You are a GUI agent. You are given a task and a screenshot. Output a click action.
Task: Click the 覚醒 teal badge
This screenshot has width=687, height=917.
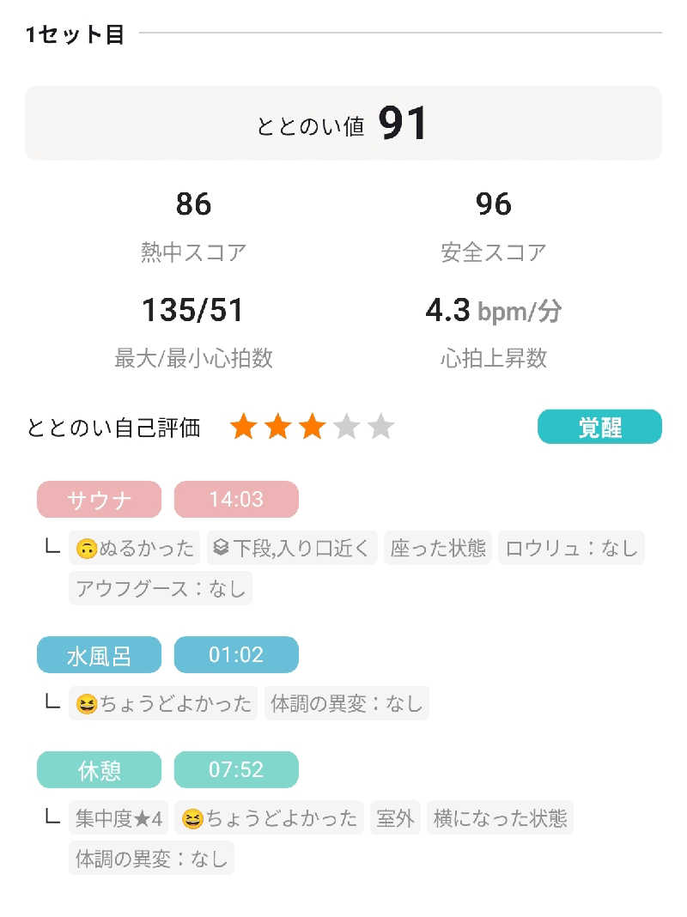click(x=599, y=427)
